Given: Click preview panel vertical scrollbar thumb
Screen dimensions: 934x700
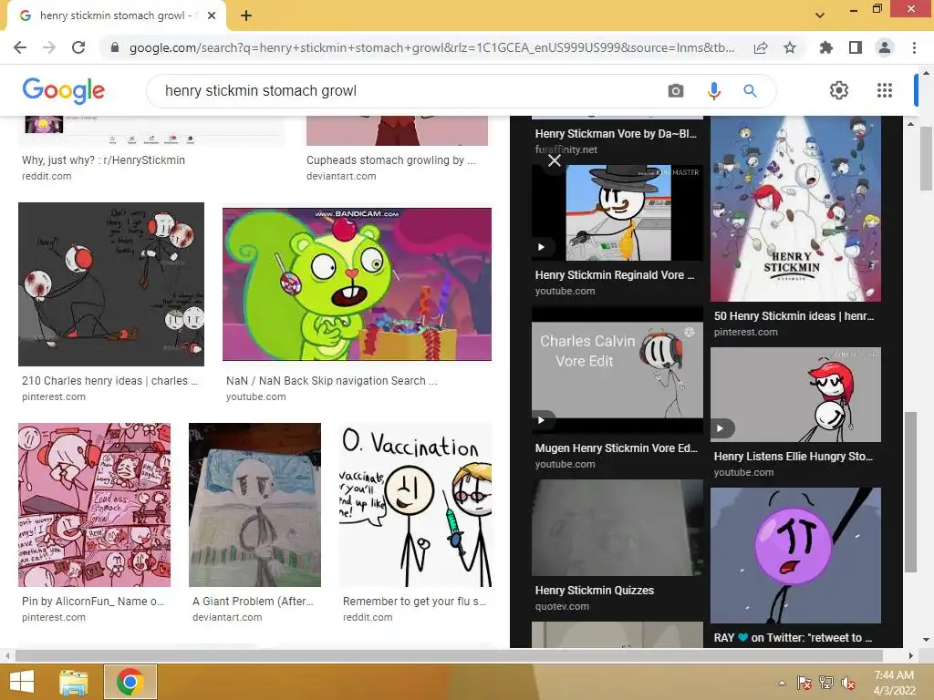Looking at the screenshot, I should click(x=910, y=491).
